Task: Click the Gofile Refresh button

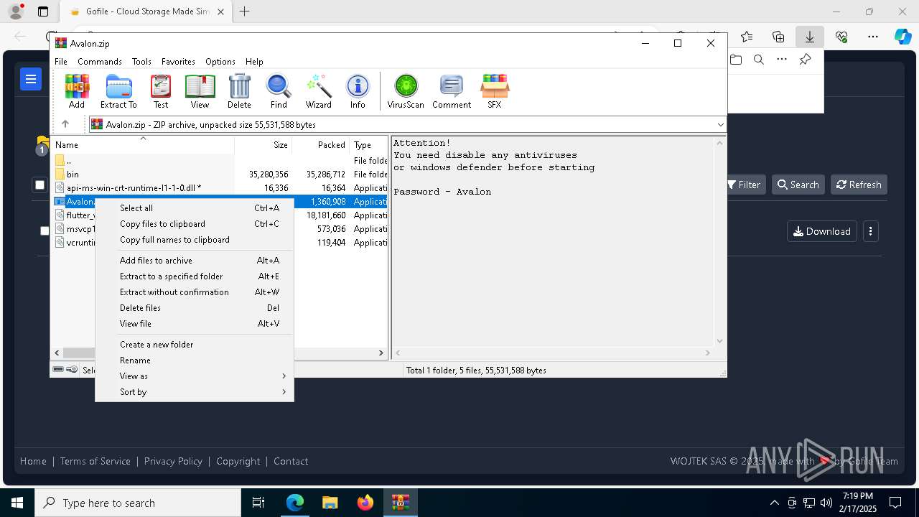Action: pos(859,185)
